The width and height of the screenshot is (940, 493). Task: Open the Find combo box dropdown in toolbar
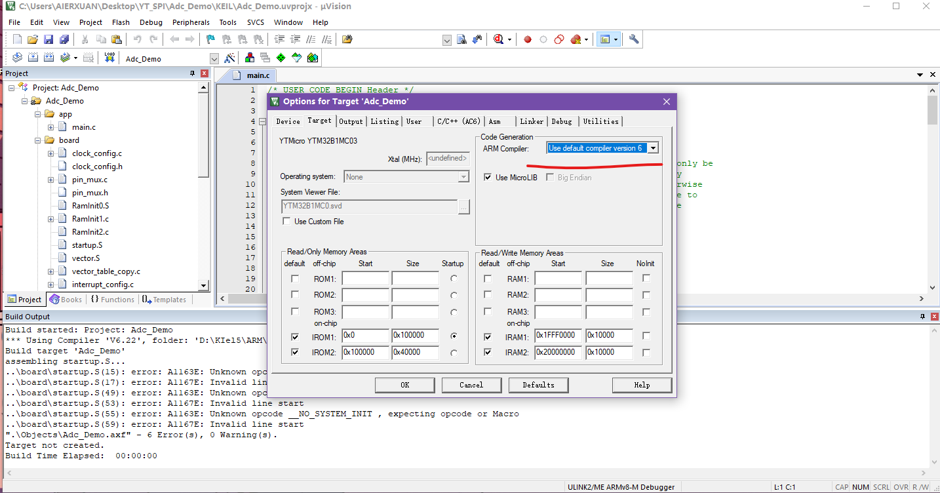(x=447, y=40)
